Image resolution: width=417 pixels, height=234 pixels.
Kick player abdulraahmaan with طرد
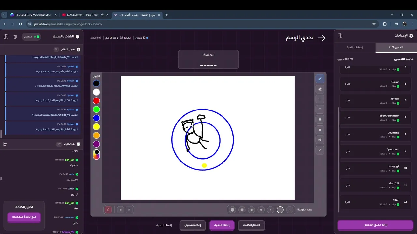[x=347, y=117]
